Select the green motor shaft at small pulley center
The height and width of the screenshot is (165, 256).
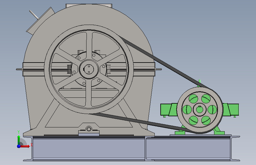click(200, 110)
